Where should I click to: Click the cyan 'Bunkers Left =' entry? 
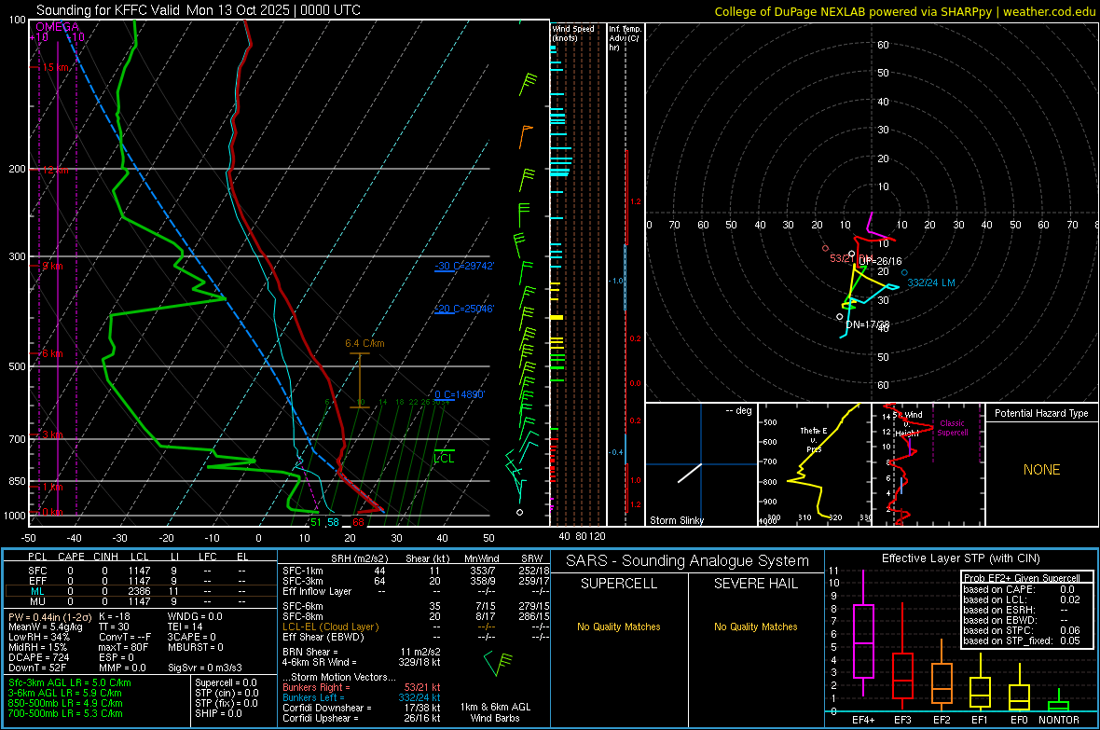pos(362,697)
